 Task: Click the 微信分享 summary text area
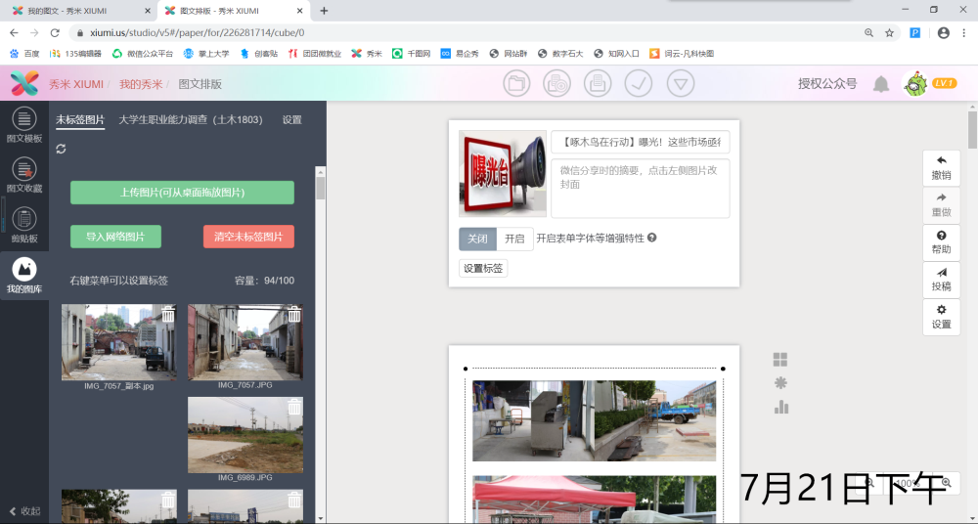640,189
